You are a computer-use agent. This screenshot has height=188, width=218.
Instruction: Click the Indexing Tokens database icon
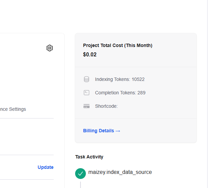[x=87, y=79]
